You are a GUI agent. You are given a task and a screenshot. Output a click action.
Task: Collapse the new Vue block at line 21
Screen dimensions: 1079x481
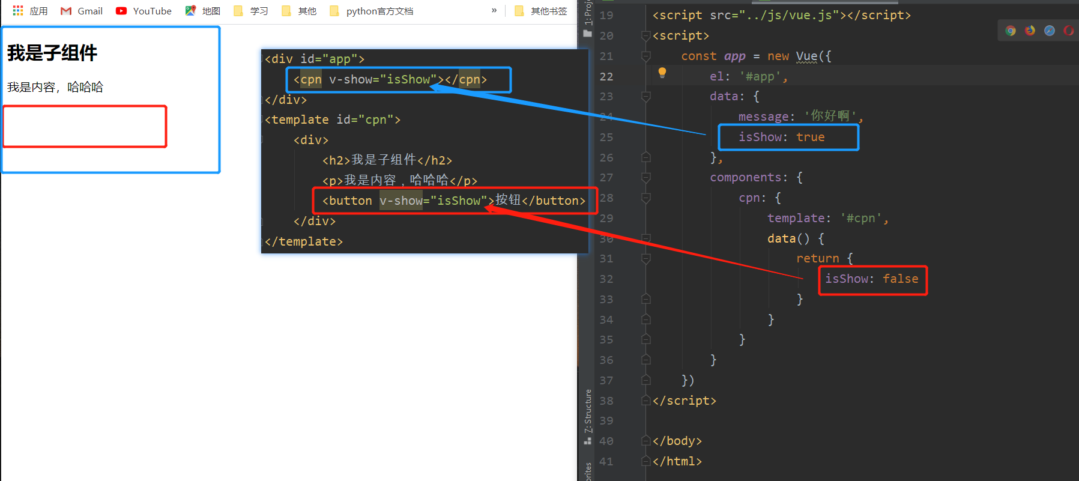[x=646, y=56]
